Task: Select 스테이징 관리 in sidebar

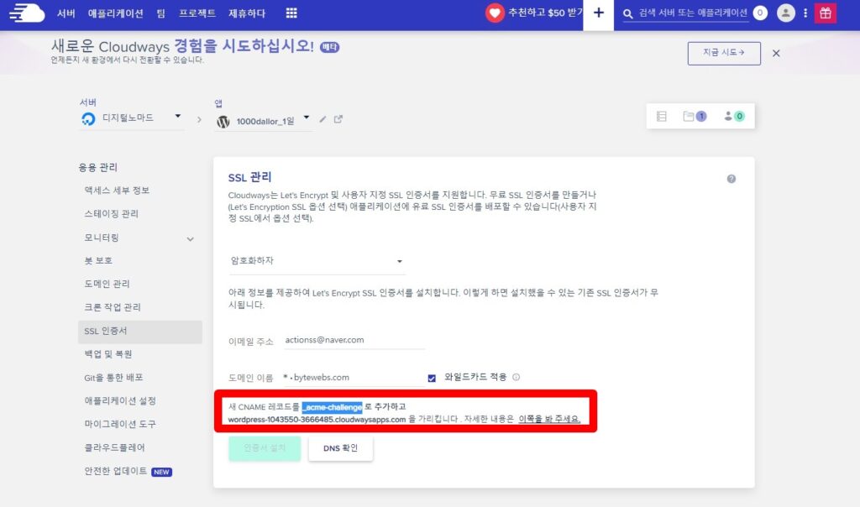Action: coord(112,214)
